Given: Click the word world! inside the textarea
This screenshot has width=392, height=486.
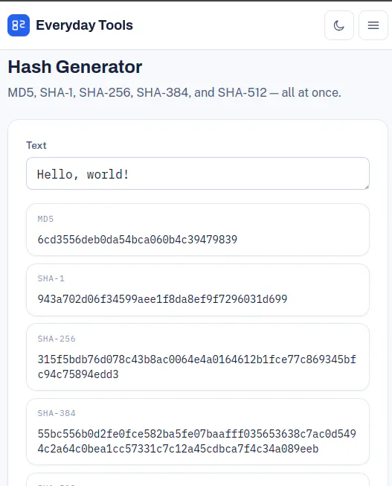Looking at the screenshot, I should [x=108, y=174].
